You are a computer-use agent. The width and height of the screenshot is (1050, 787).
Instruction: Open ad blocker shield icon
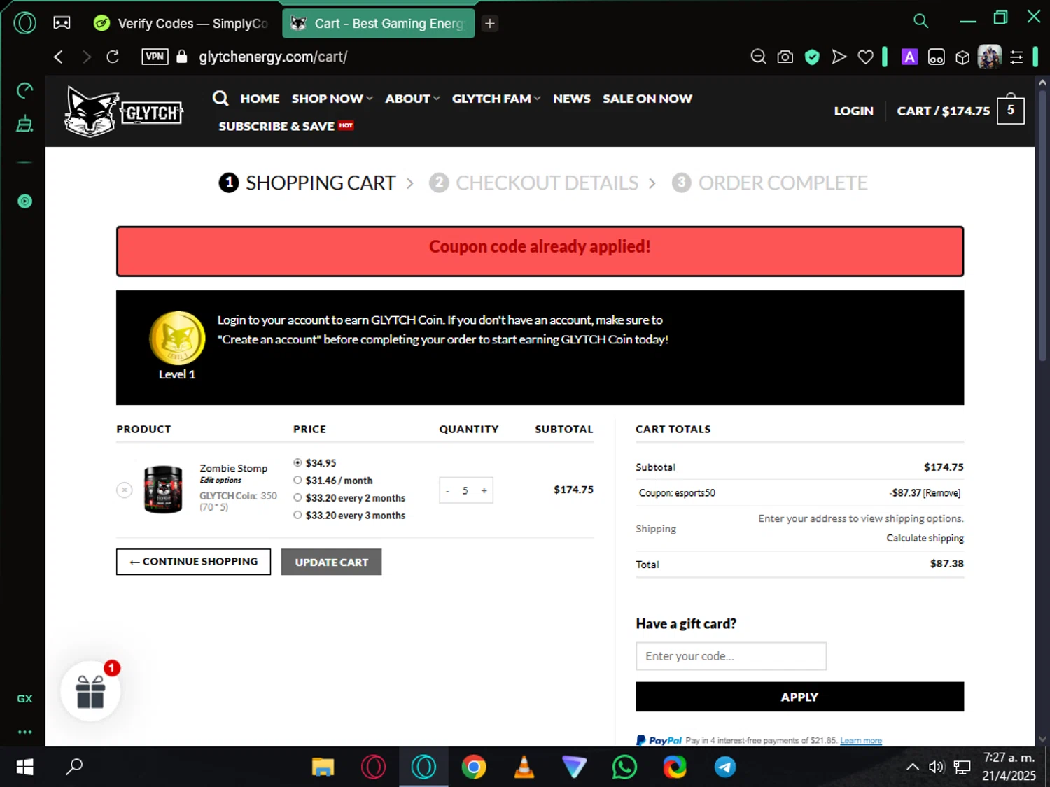812,57
